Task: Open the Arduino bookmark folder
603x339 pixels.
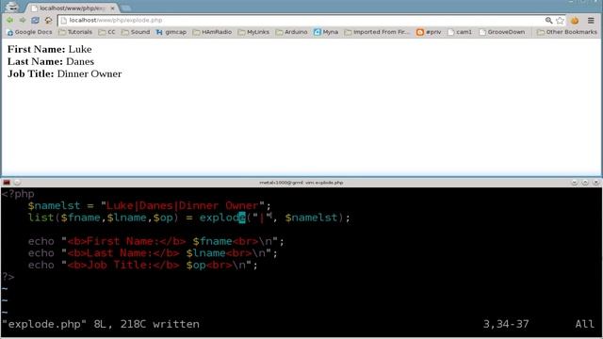Action: point(291,32)
